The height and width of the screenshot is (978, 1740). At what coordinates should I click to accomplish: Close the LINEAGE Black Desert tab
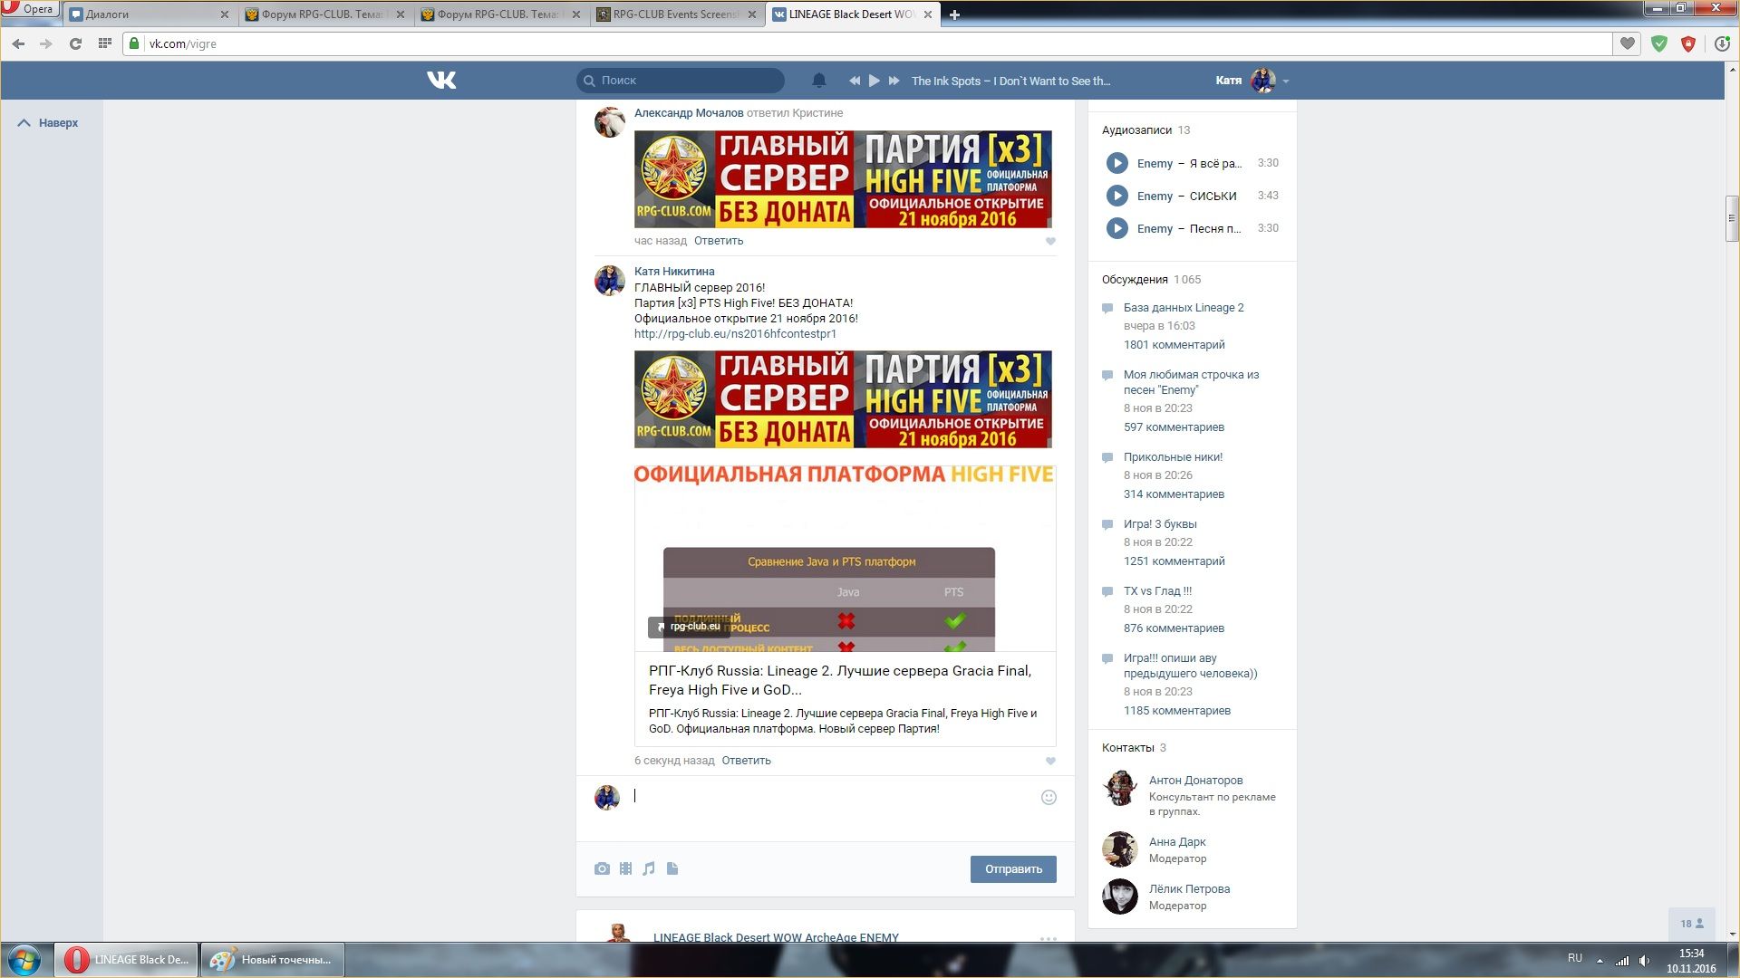(927, 14)
